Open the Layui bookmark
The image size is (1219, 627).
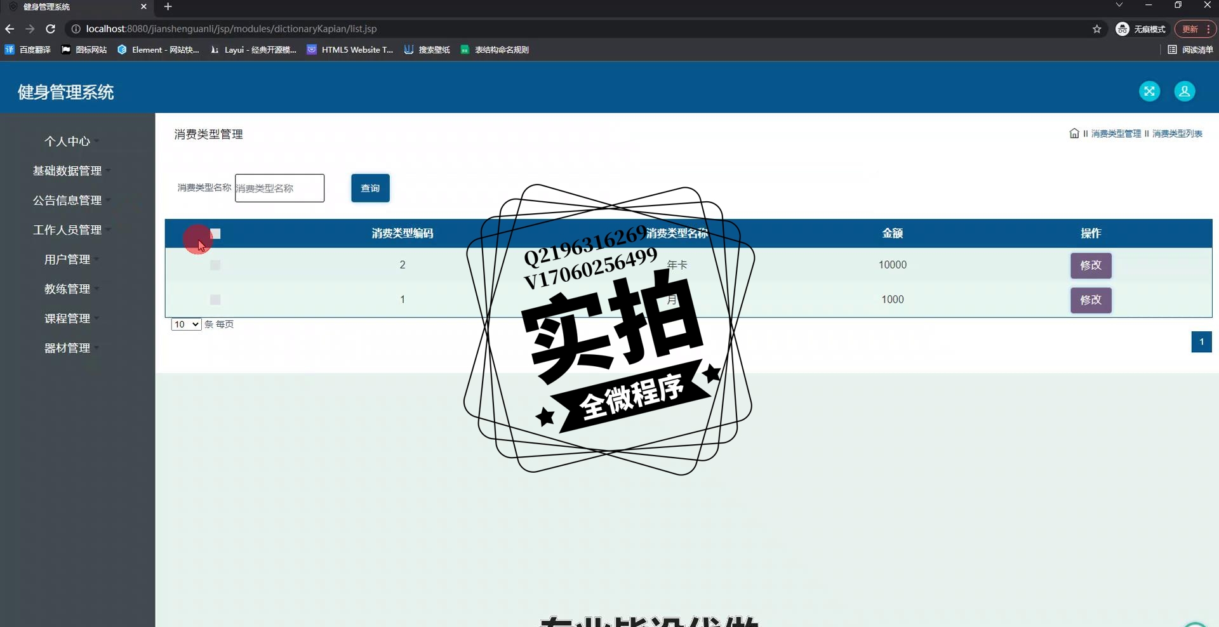254,49
